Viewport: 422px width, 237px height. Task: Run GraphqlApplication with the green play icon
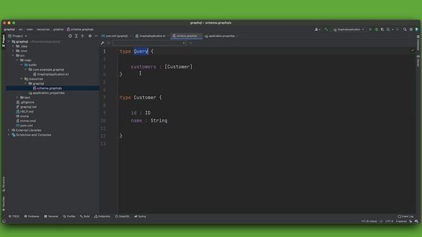click(371, 29)
